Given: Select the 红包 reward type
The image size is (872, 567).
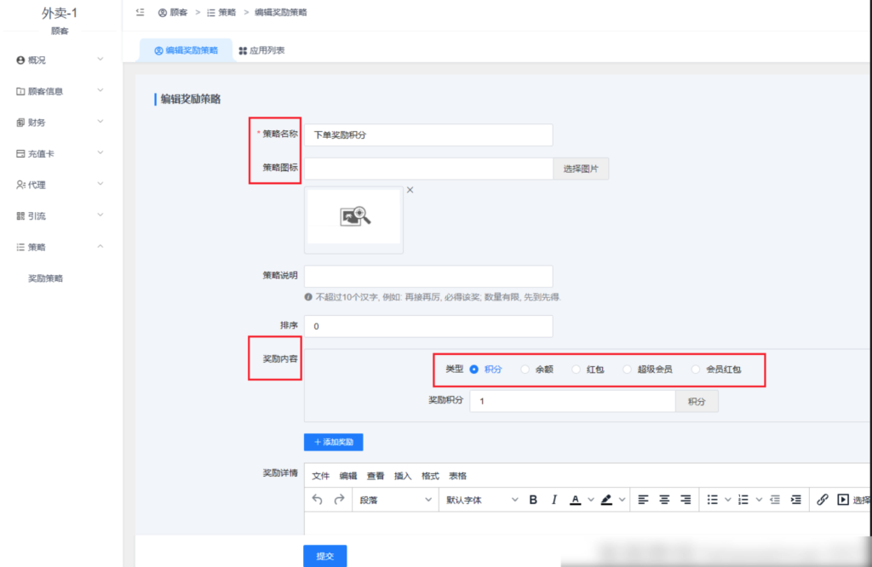Looking at the screenshot, I should click(x=576, y=370).
